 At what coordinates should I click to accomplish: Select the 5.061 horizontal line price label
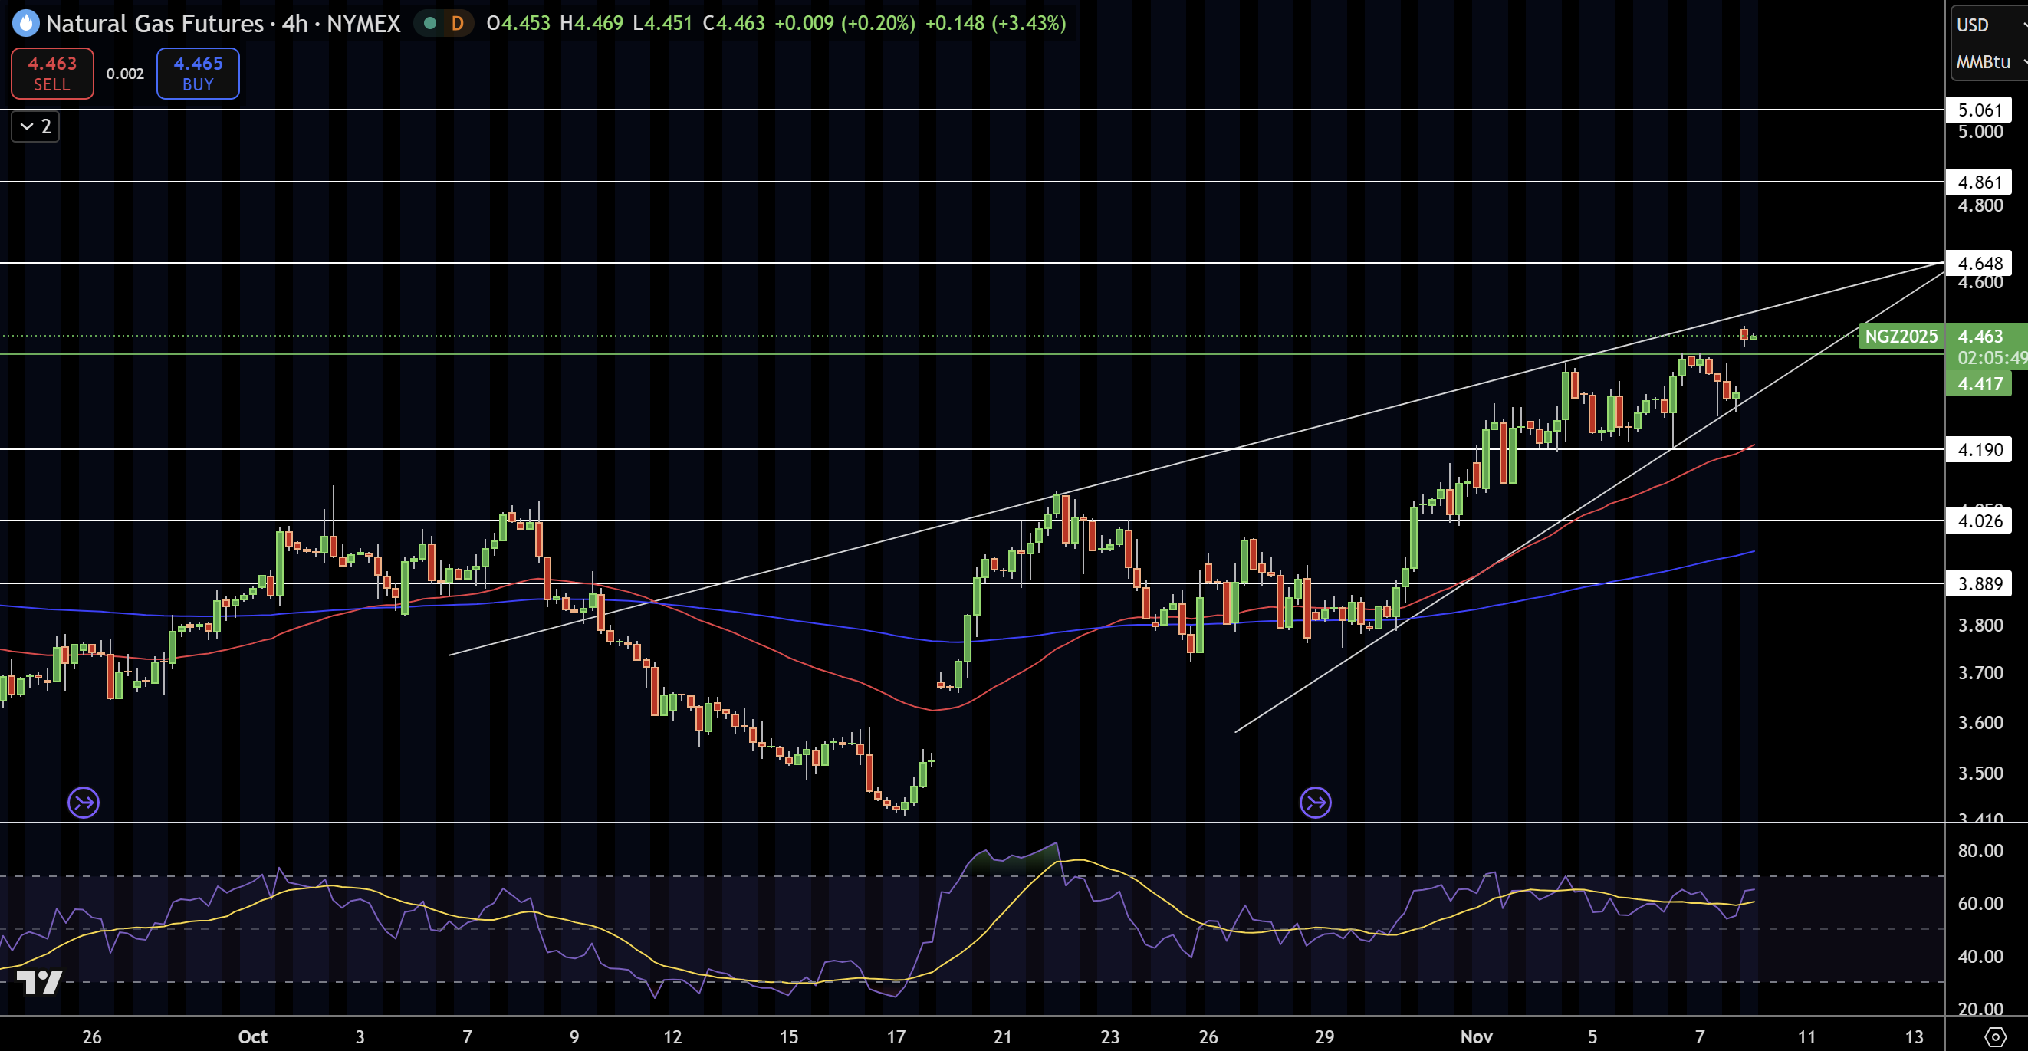click(x=1978, y=110)
